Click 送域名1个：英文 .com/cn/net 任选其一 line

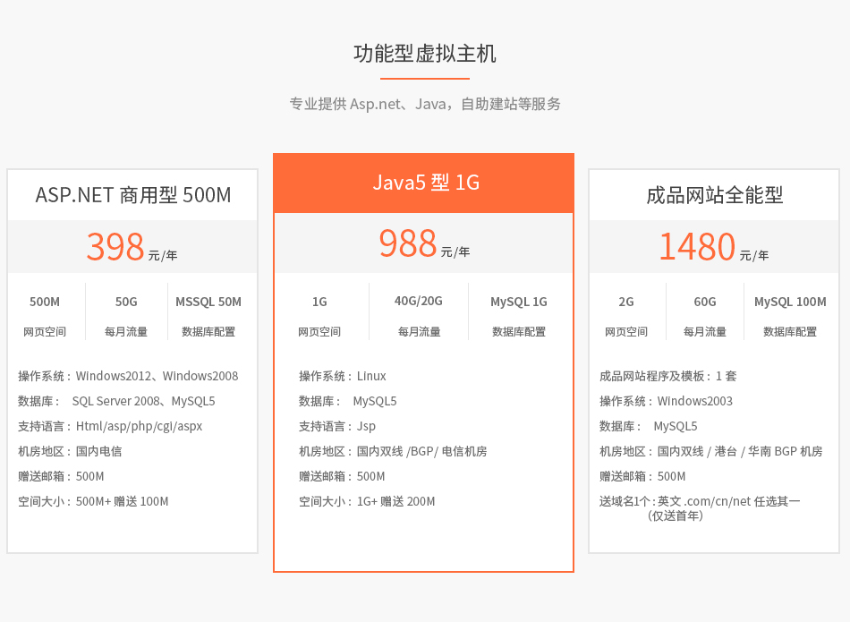tap(700, 501)
